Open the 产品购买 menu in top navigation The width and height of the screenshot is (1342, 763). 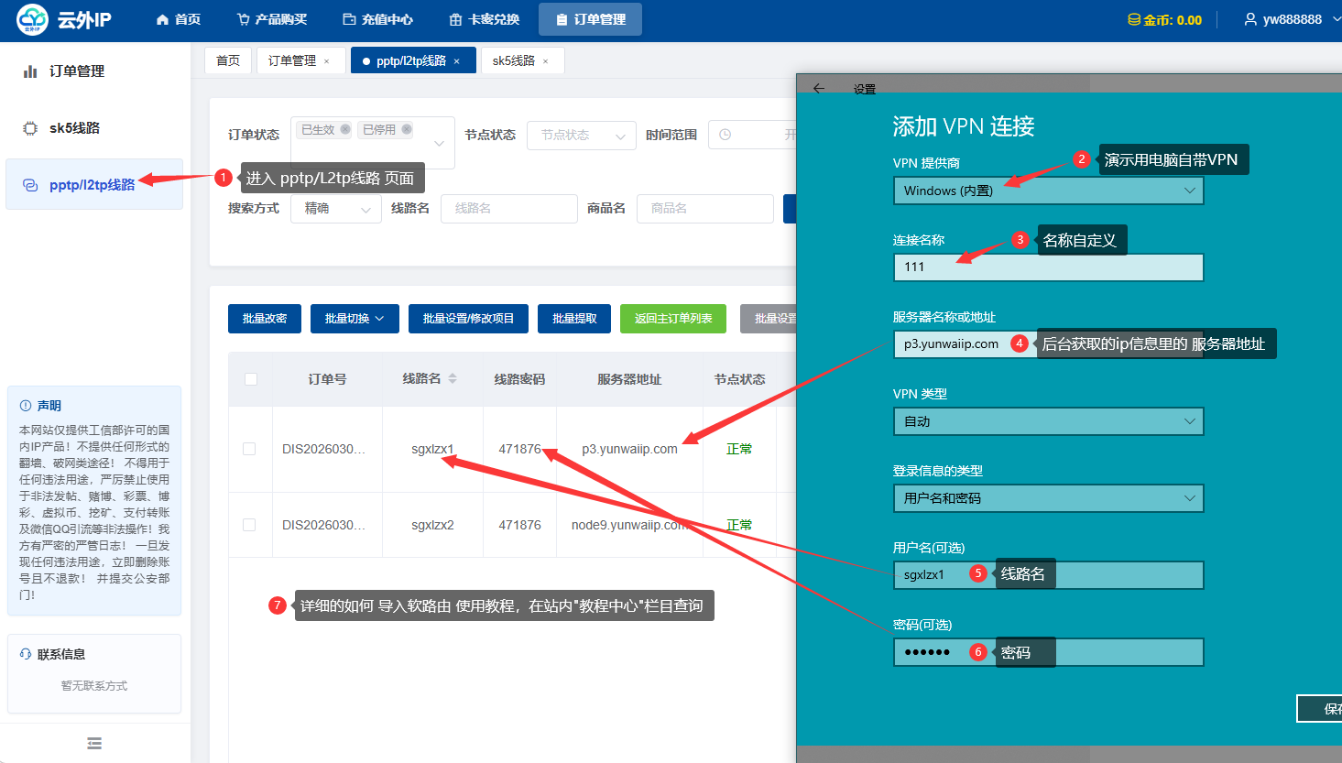(x=272, y=19)
